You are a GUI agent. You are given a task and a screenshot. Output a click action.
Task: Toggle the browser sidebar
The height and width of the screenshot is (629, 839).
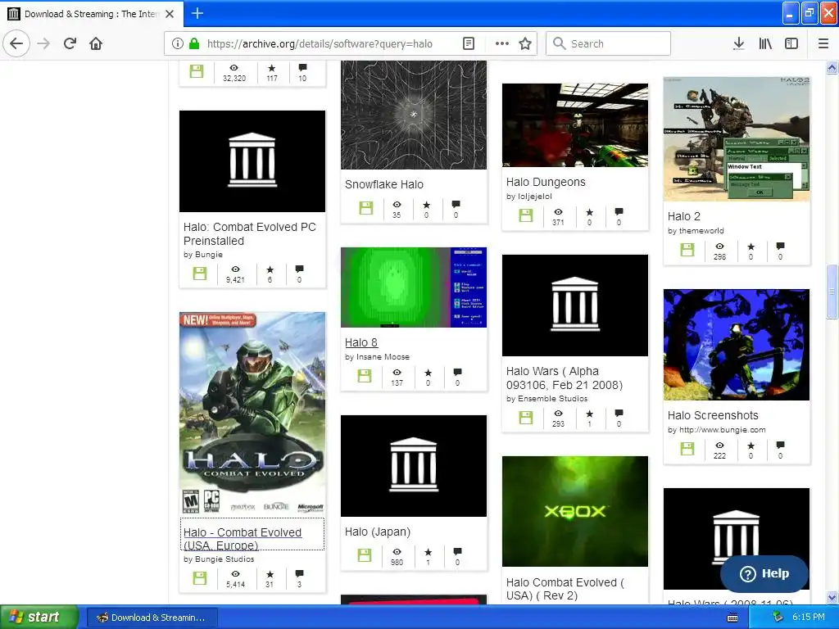pyautogui.click(x=791, y=43)
